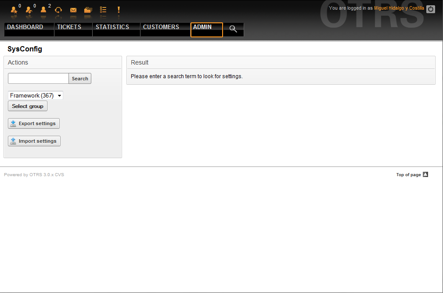Click the user-with-star icon in top toolbar
Screen dimensions: 443x293
tap(14, 10)
